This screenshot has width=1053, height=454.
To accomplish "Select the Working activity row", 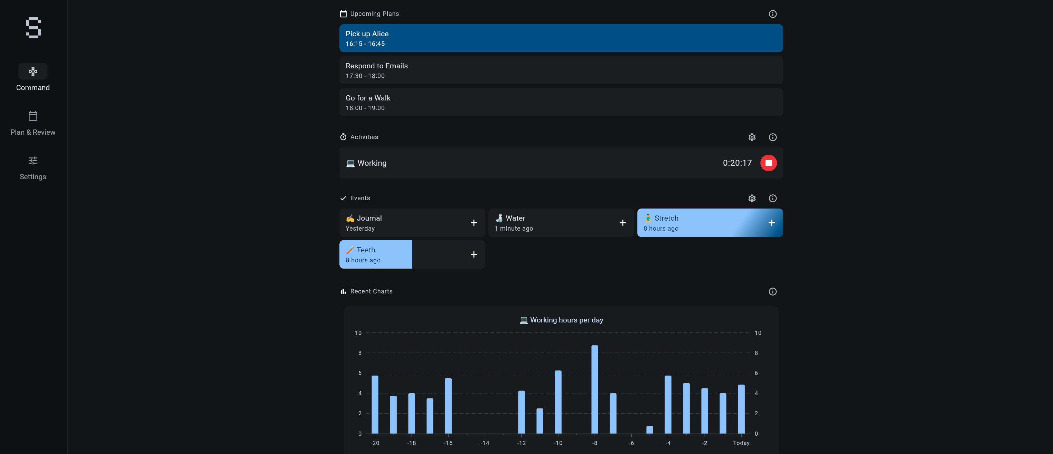I will tap(561, 163).
